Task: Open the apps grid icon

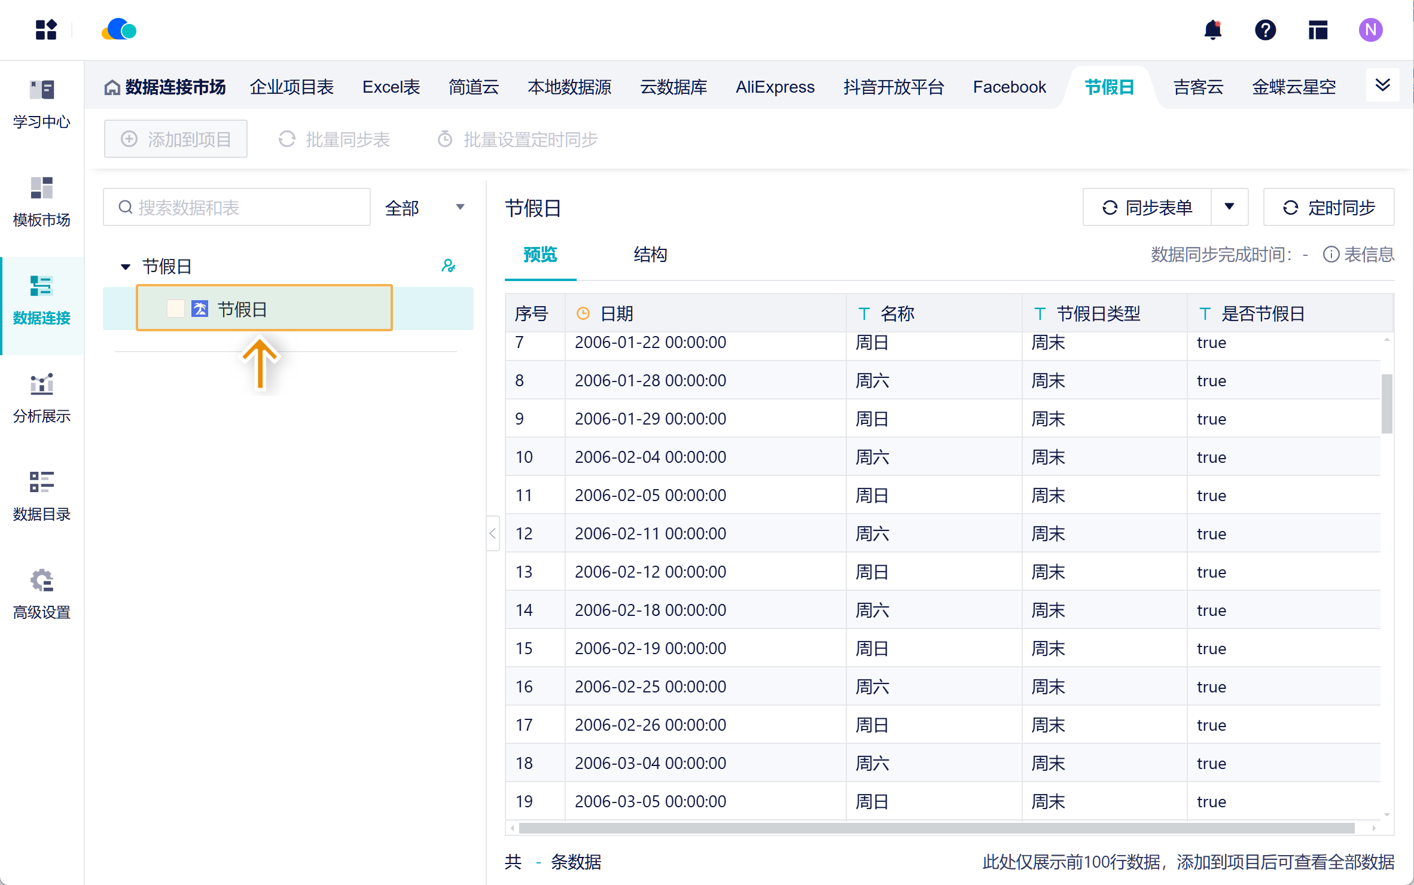Action: [46, 30]
